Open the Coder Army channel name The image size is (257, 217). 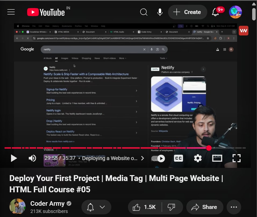47,203
